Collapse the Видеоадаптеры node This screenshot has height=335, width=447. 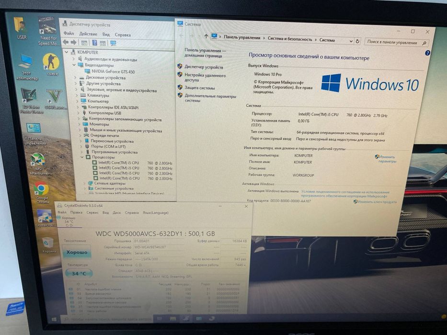click(x=74, y=65)
